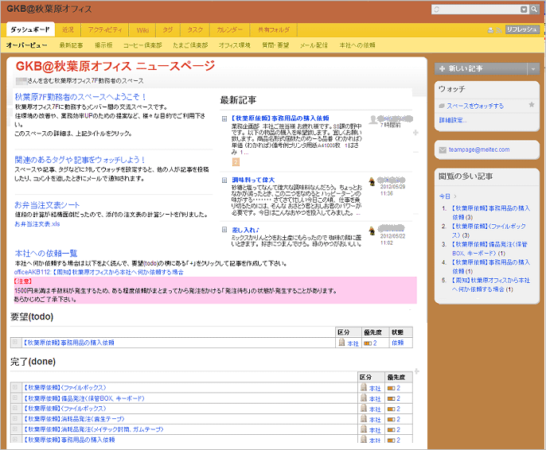Image resolution: width=546 pixels, height=450 pixels.
Task: Open 詳細設定... link in ウォッチ panel
Action: click(x=453, y=120)
